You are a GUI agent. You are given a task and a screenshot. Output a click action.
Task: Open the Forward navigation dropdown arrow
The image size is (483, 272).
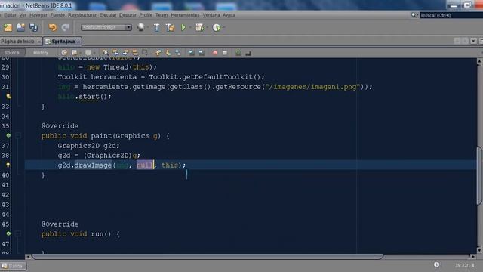(x=94, y=53)
